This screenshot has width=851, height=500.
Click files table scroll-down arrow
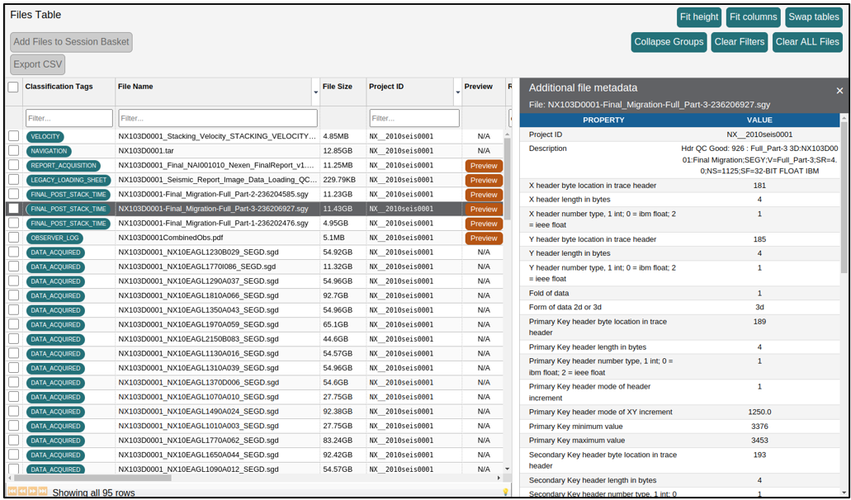[508, 469]
